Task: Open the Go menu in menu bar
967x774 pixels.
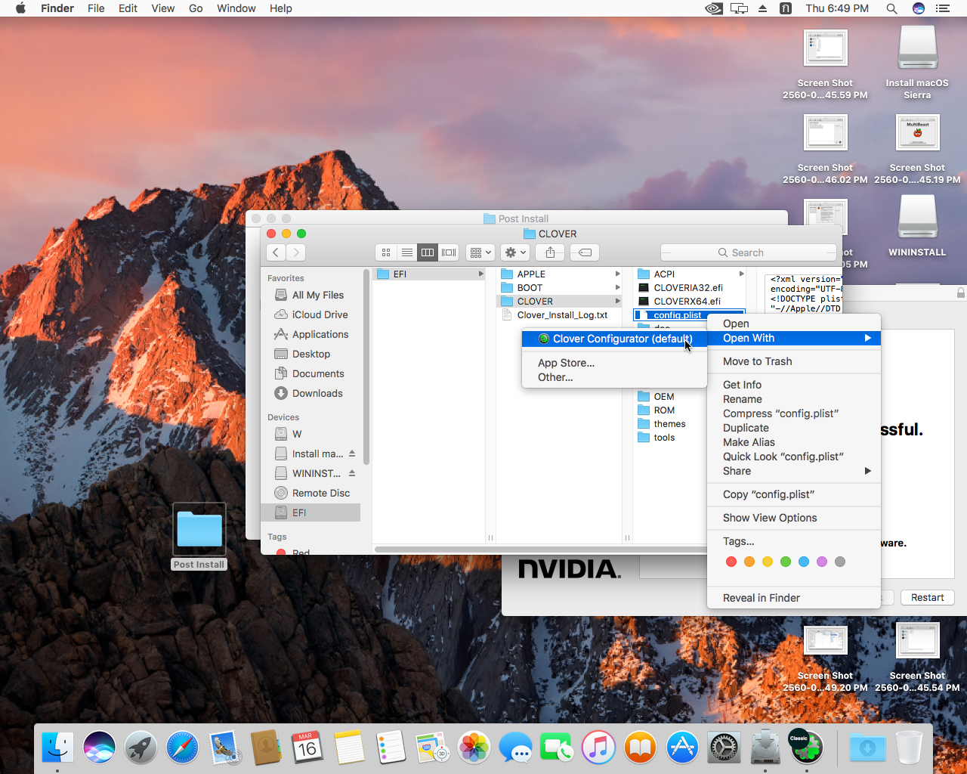Action: click(x=196, y=8)
